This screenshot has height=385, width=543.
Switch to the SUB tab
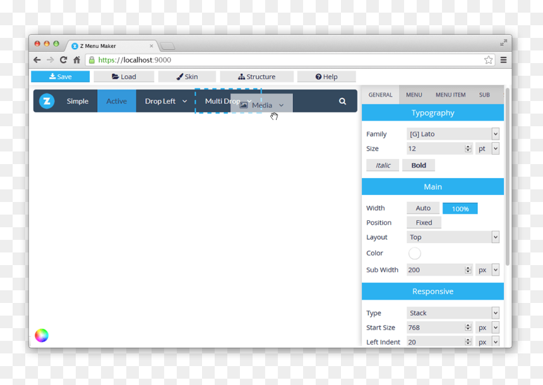[x=484, y=95]
